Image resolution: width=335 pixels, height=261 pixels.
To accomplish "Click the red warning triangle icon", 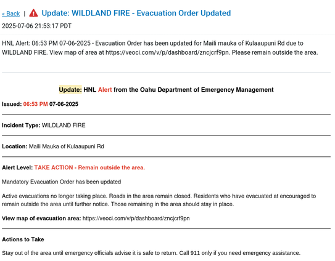I will point(33,13).
